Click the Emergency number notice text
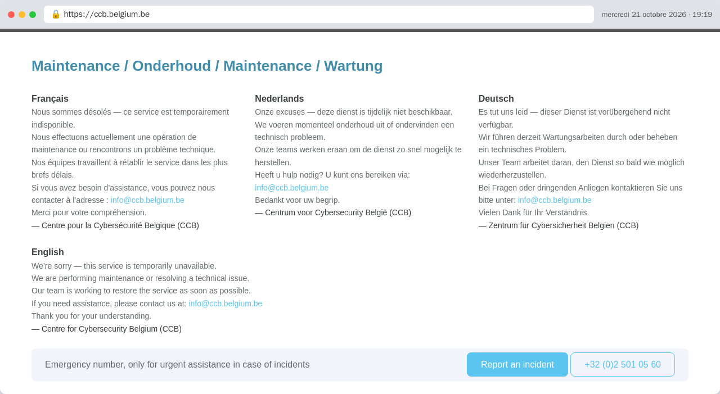This screenshot has width=720, height=394. coord(177,365)
